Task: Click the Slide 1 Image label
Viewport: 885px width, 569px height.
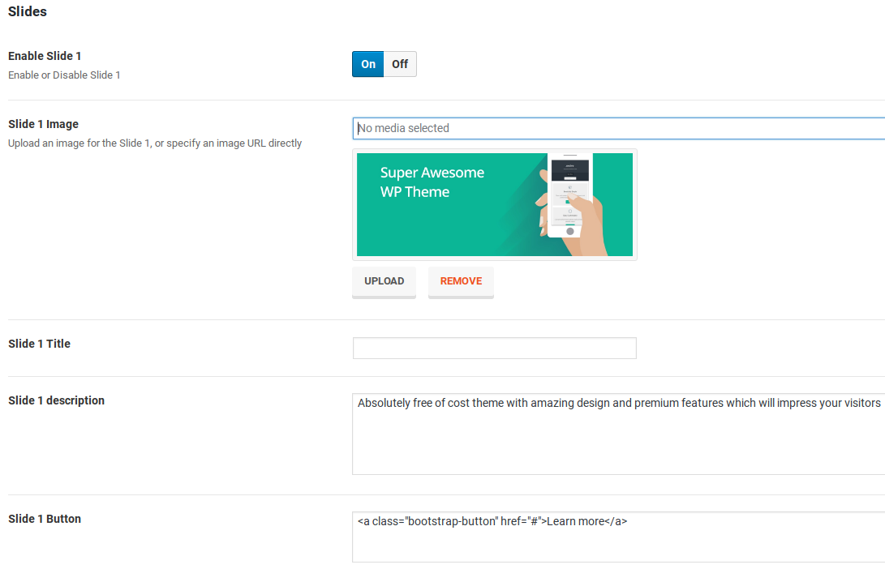Action: click(44, 124)
